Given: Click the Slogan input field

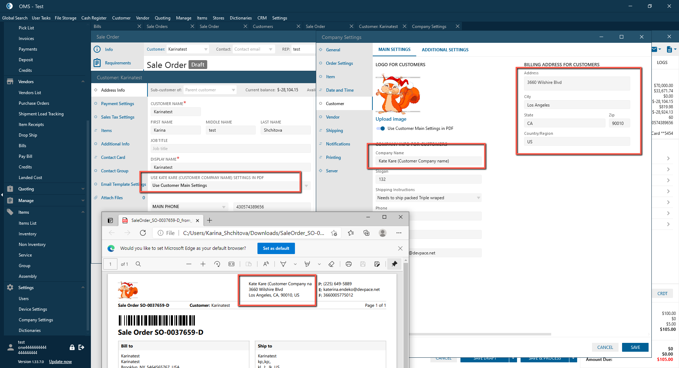Looking at the screenshot, I should point(428,179).
